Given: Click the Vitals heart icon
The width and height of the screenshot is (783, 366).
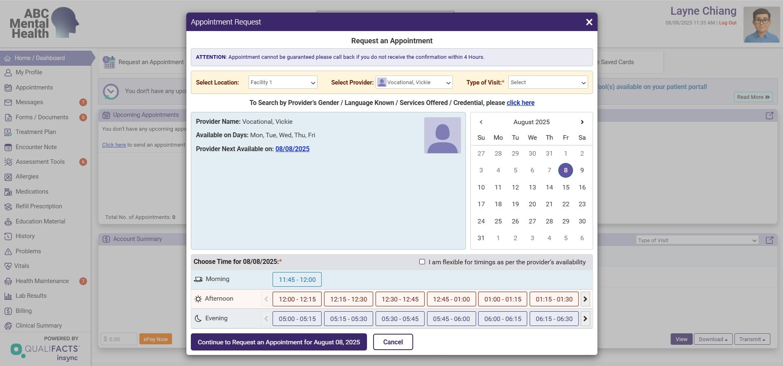Looking at the screenshot, I should point(8,266).
